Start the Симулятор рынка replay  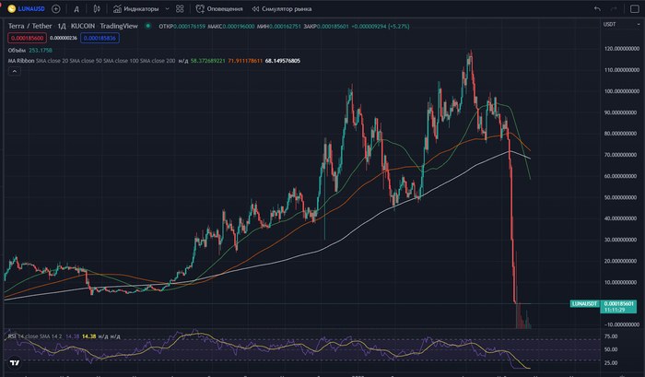pos(279,8)
